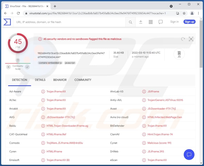Click the scrollbar down arrow
This screenshot has height=166, width=204.
[201, 163]
